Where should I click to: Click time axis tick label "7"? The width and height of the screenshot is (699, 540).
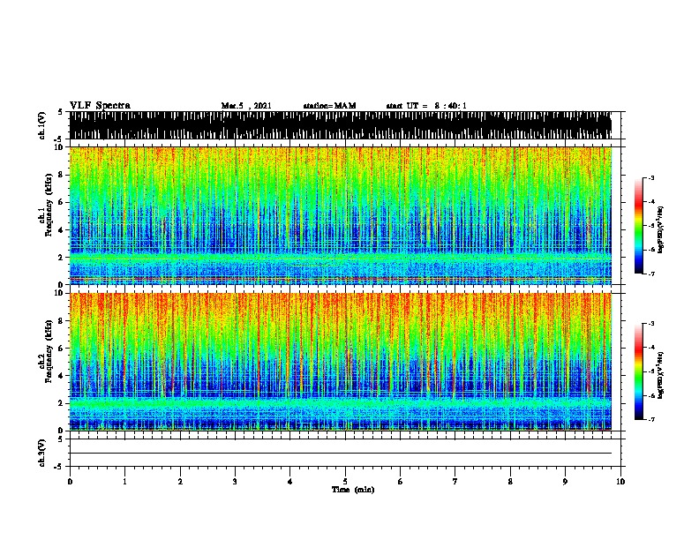[455, 481]
